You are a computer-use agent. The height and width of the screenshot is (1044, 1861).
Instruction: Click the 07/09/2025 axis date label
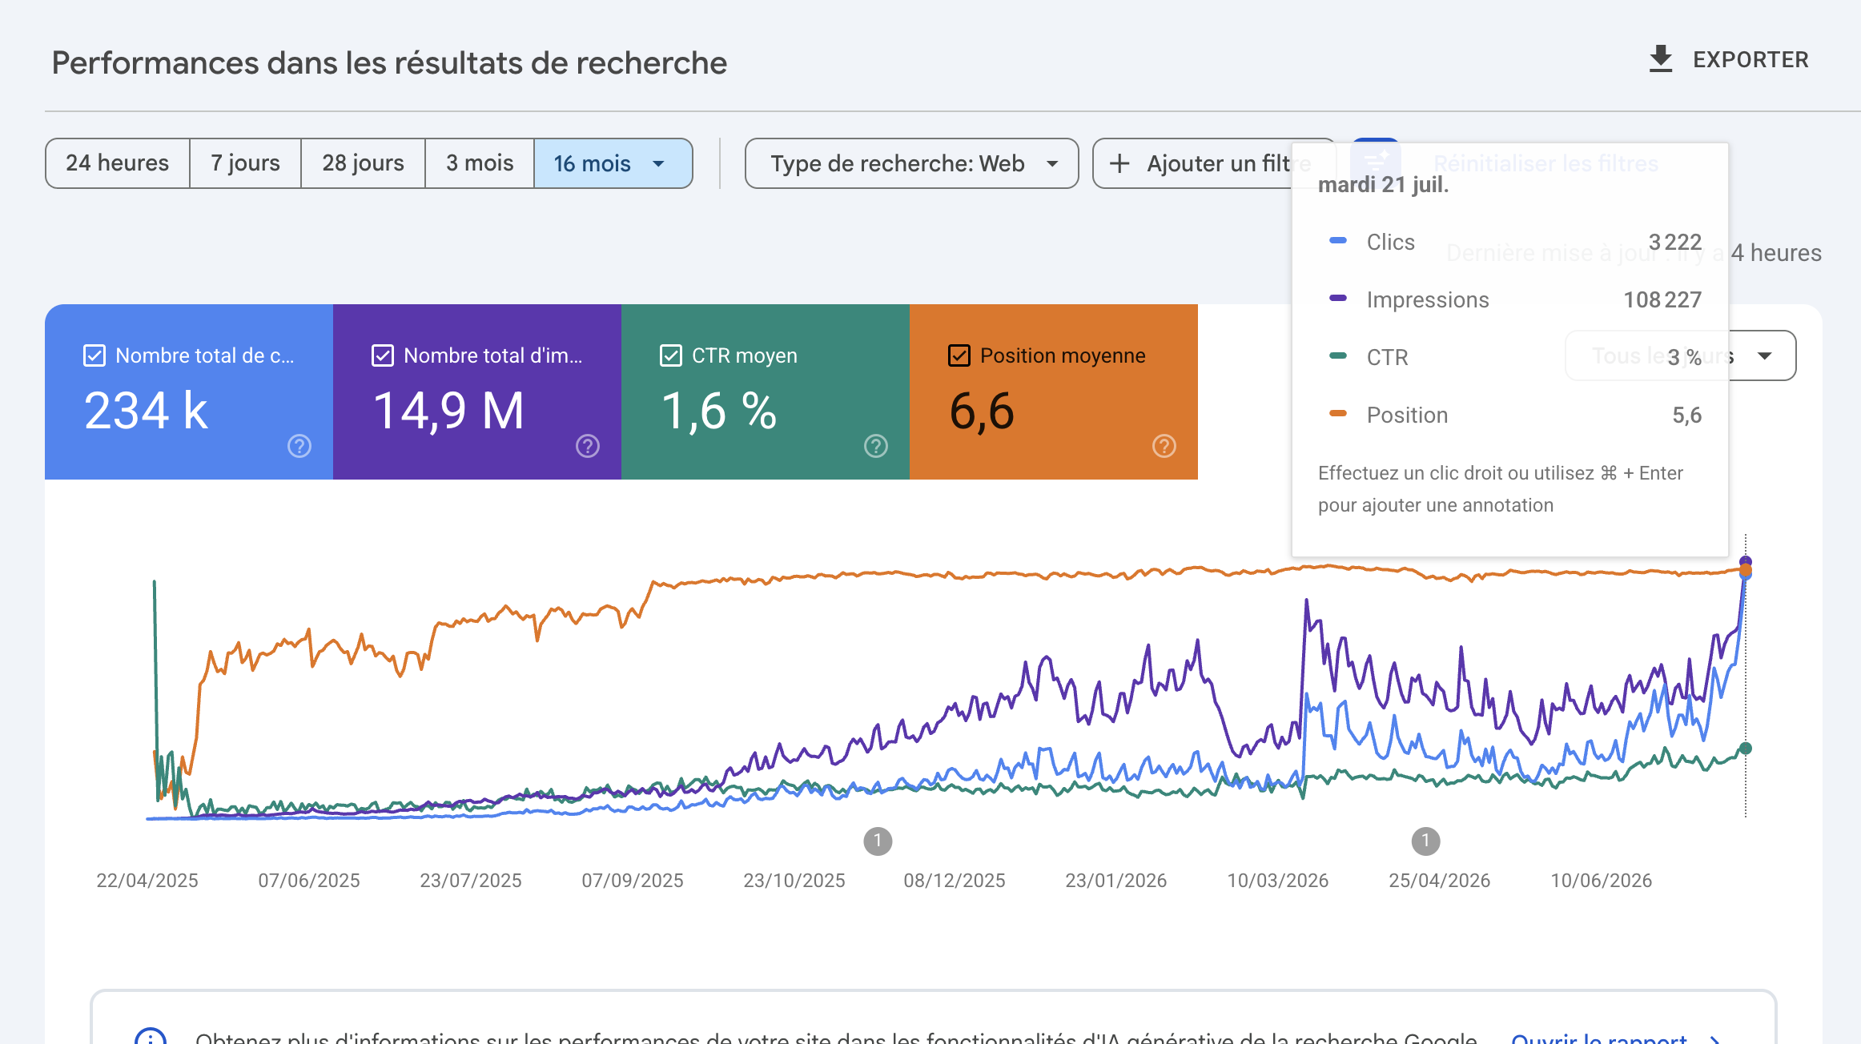click(633, 880)
